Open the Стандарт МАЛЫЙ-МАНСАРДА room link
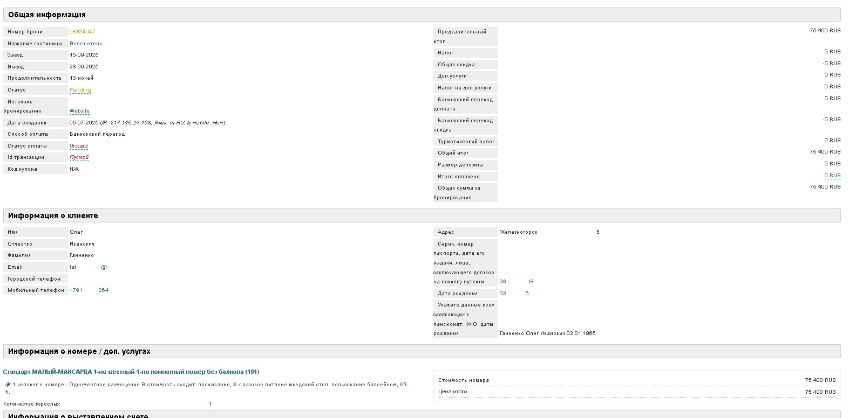The width and height of the screenshot is (849, 418). pyautogui.click(x=131, y=372)
